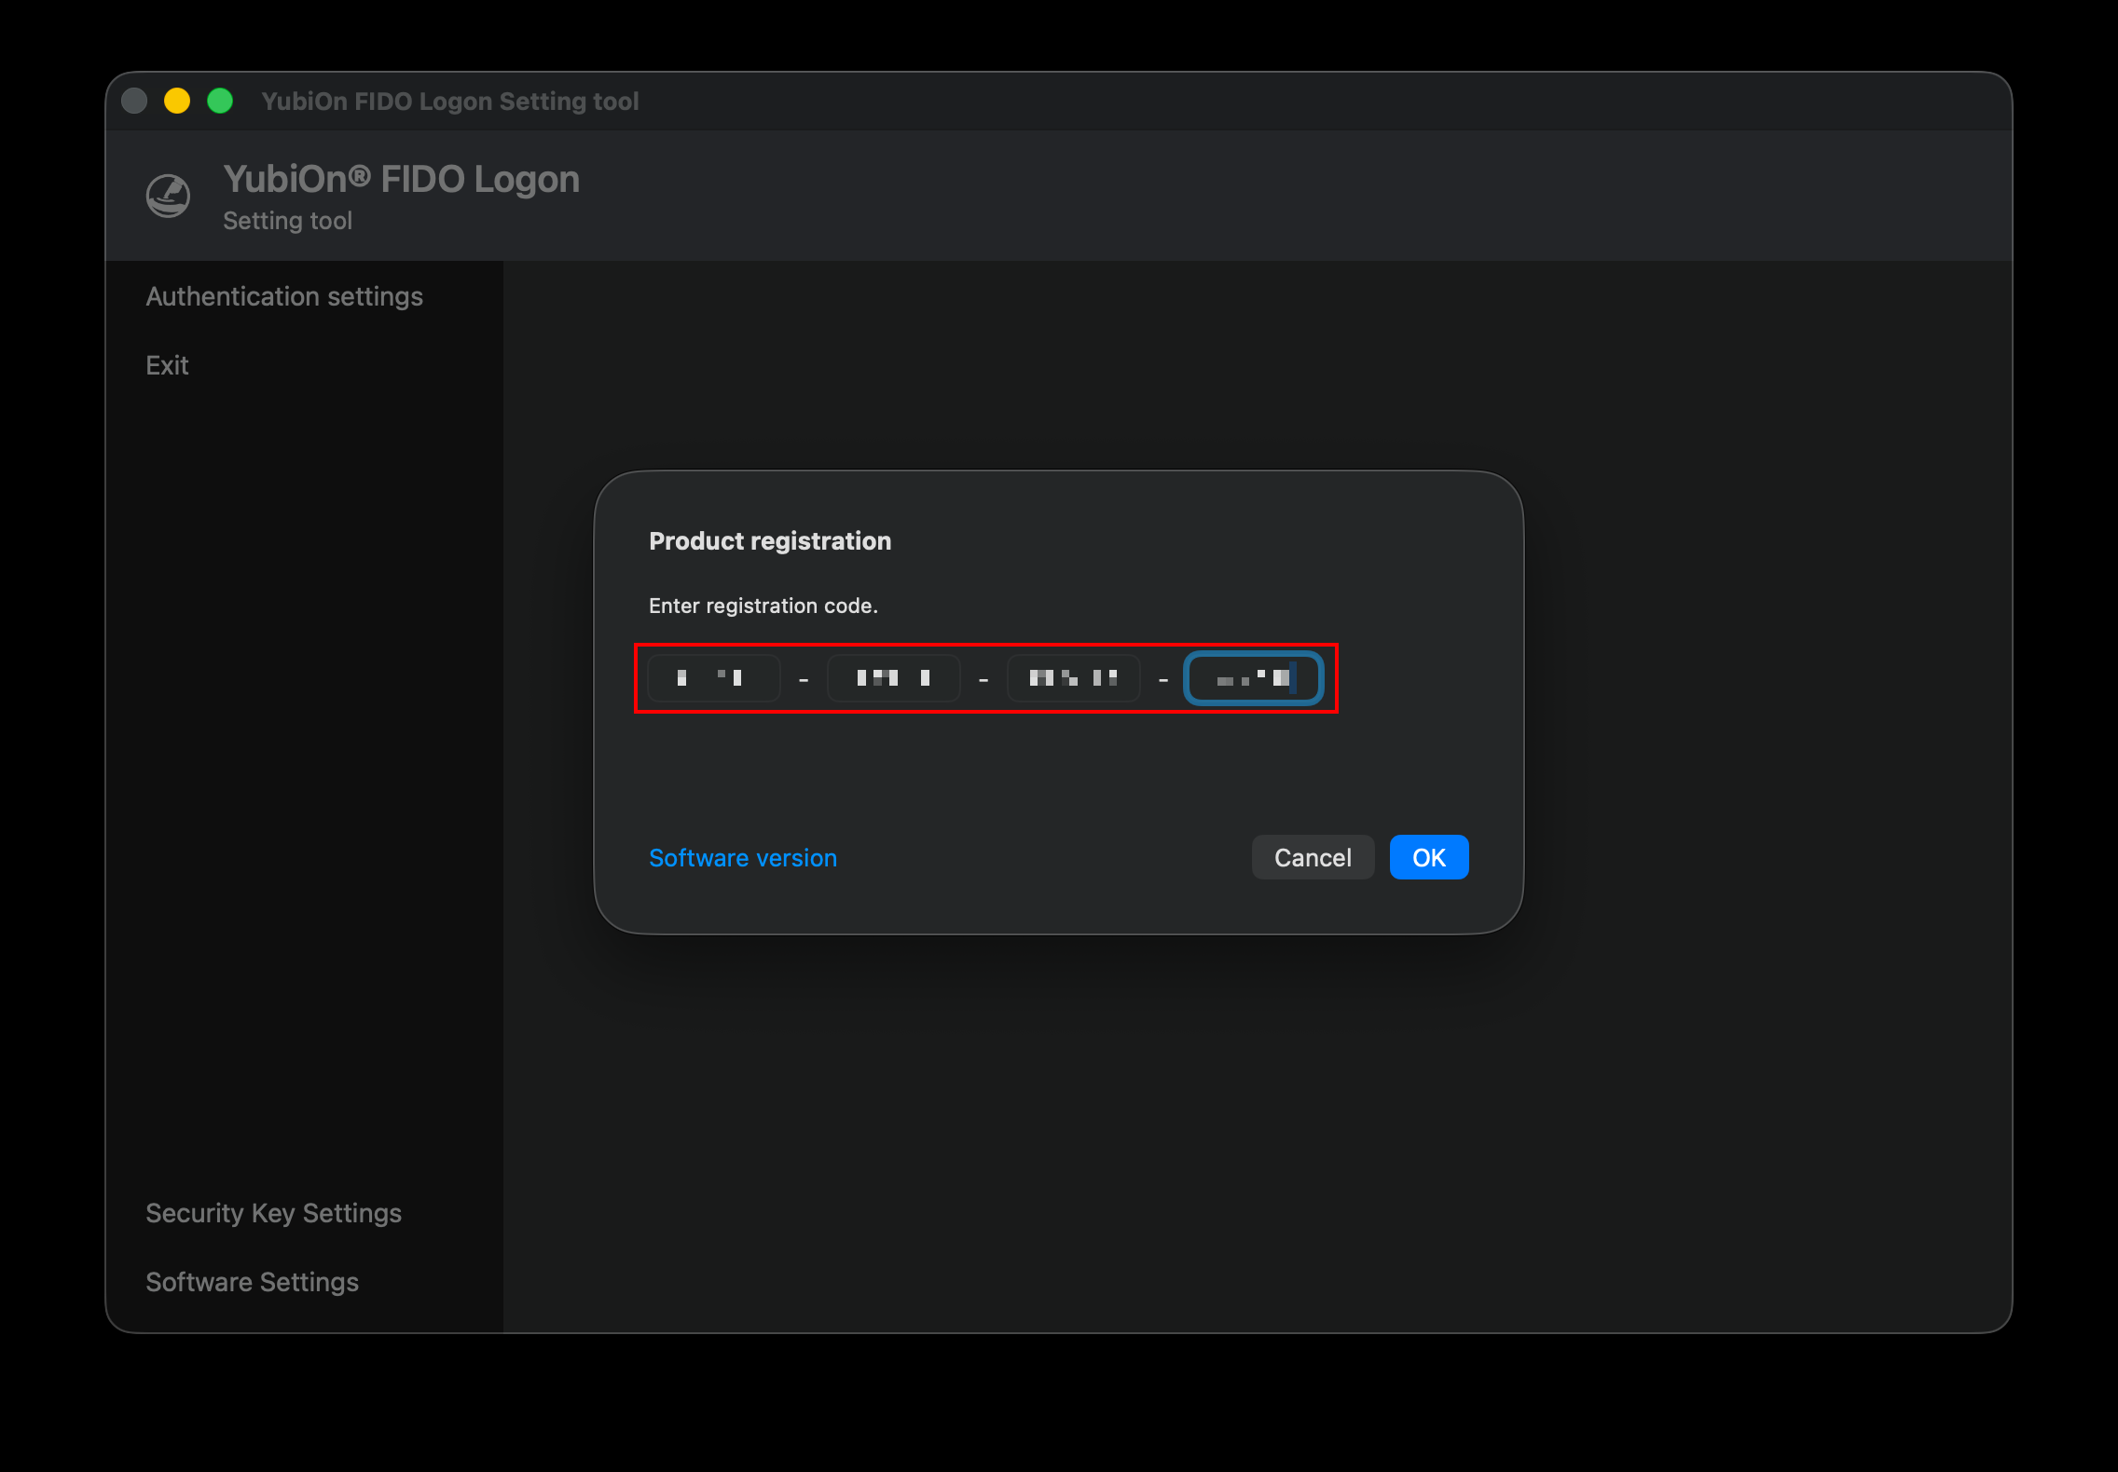Open Security Key Settings in the sidebar
The width and height of the screenshot is (2118, 1472).
pos(273,1213)
